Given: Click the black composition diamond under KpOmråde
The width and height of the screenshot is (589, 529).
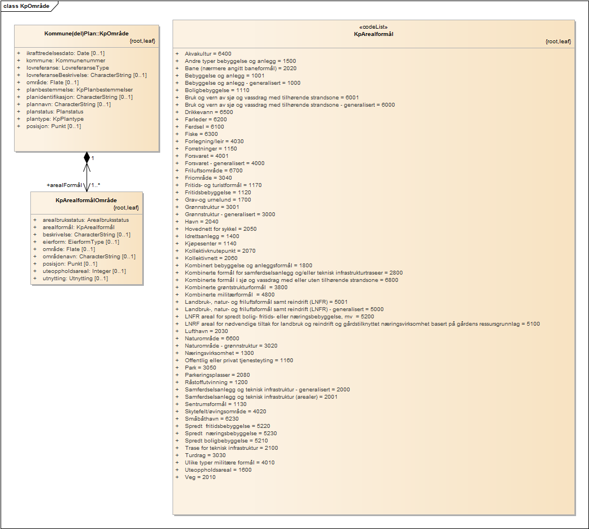Looking at the screenshot, I should click(87, 157).
